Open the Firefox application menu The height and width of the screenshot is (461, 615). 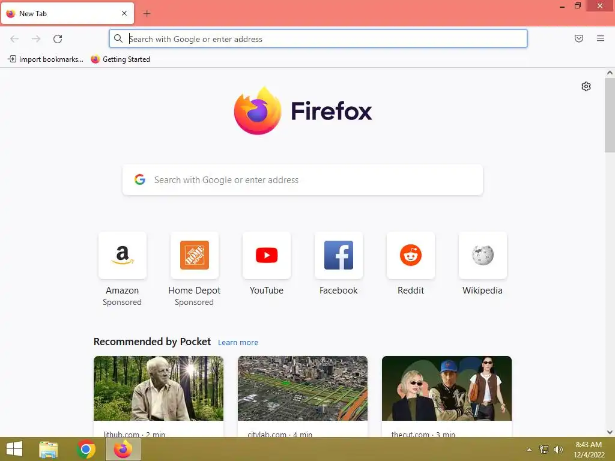[x=601, y=38]
